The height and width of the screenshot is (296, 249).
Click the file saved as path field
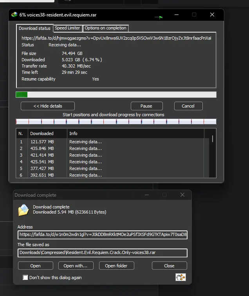[103, 253]
